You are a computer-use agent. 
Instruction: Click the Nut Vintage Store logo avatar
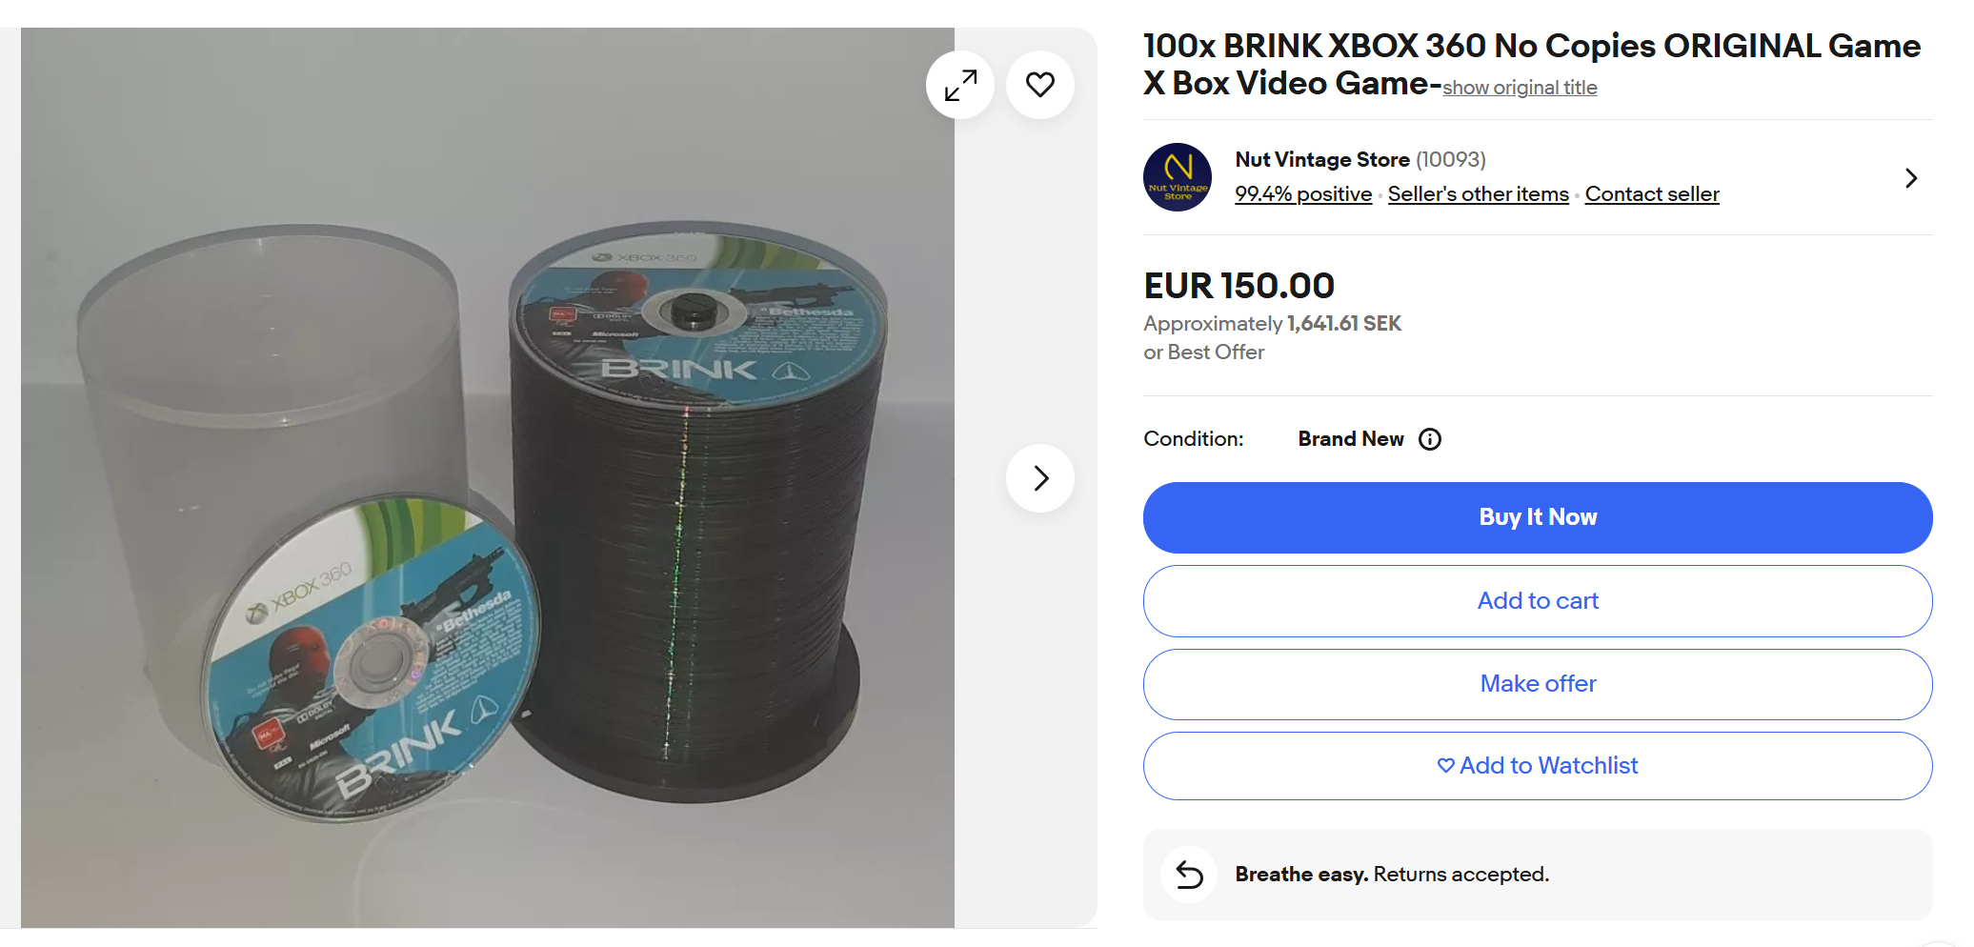coord(1178,178)
